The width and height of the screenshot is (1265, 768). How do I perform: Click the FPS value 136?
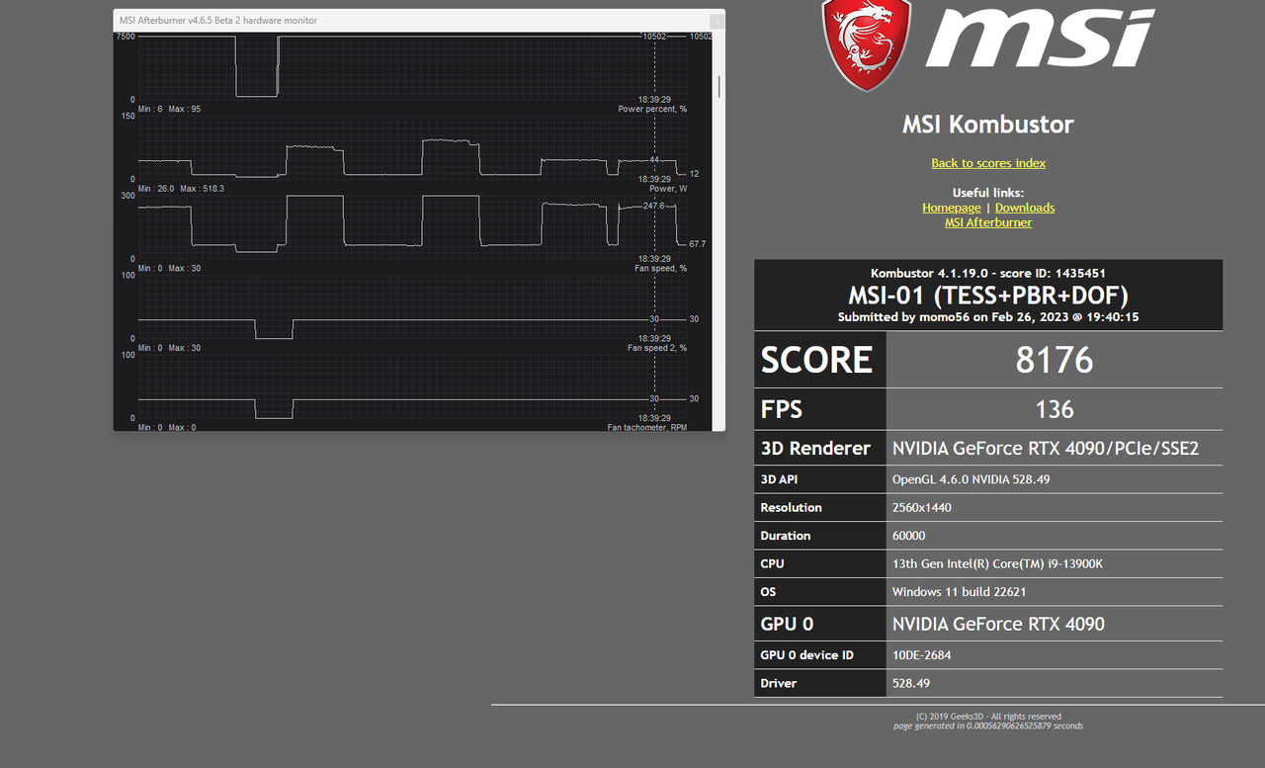[1054, 409]
